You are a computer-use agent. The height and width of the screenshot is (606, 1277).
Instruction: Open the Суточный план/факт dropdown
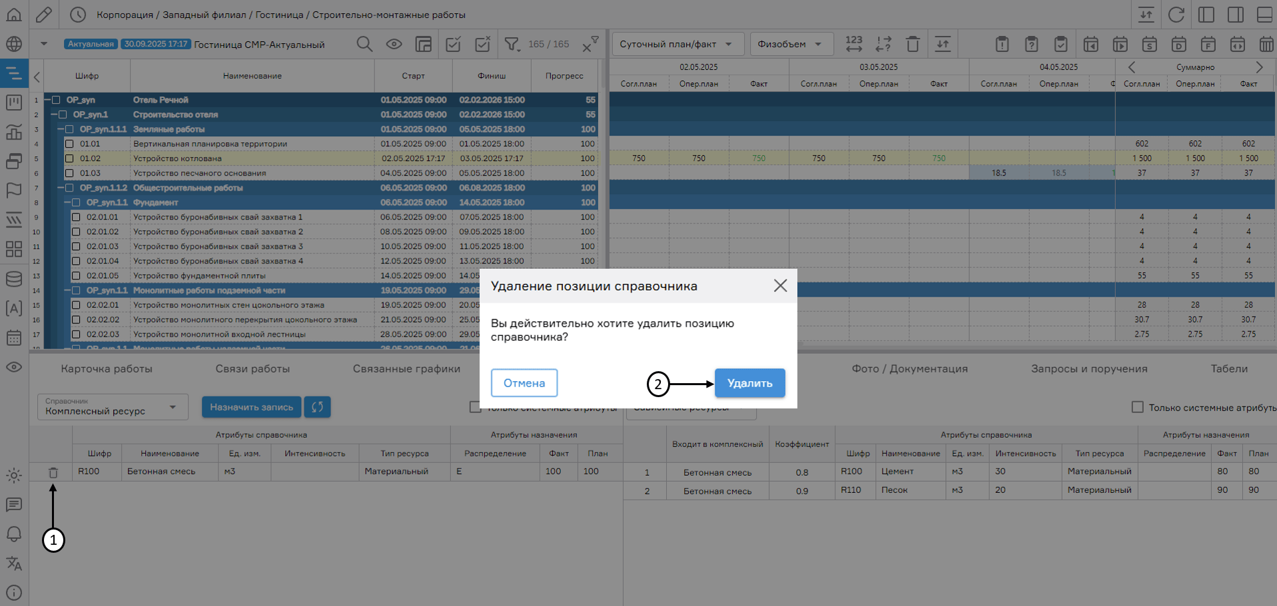pyautogui.click(x=675, y=43)
